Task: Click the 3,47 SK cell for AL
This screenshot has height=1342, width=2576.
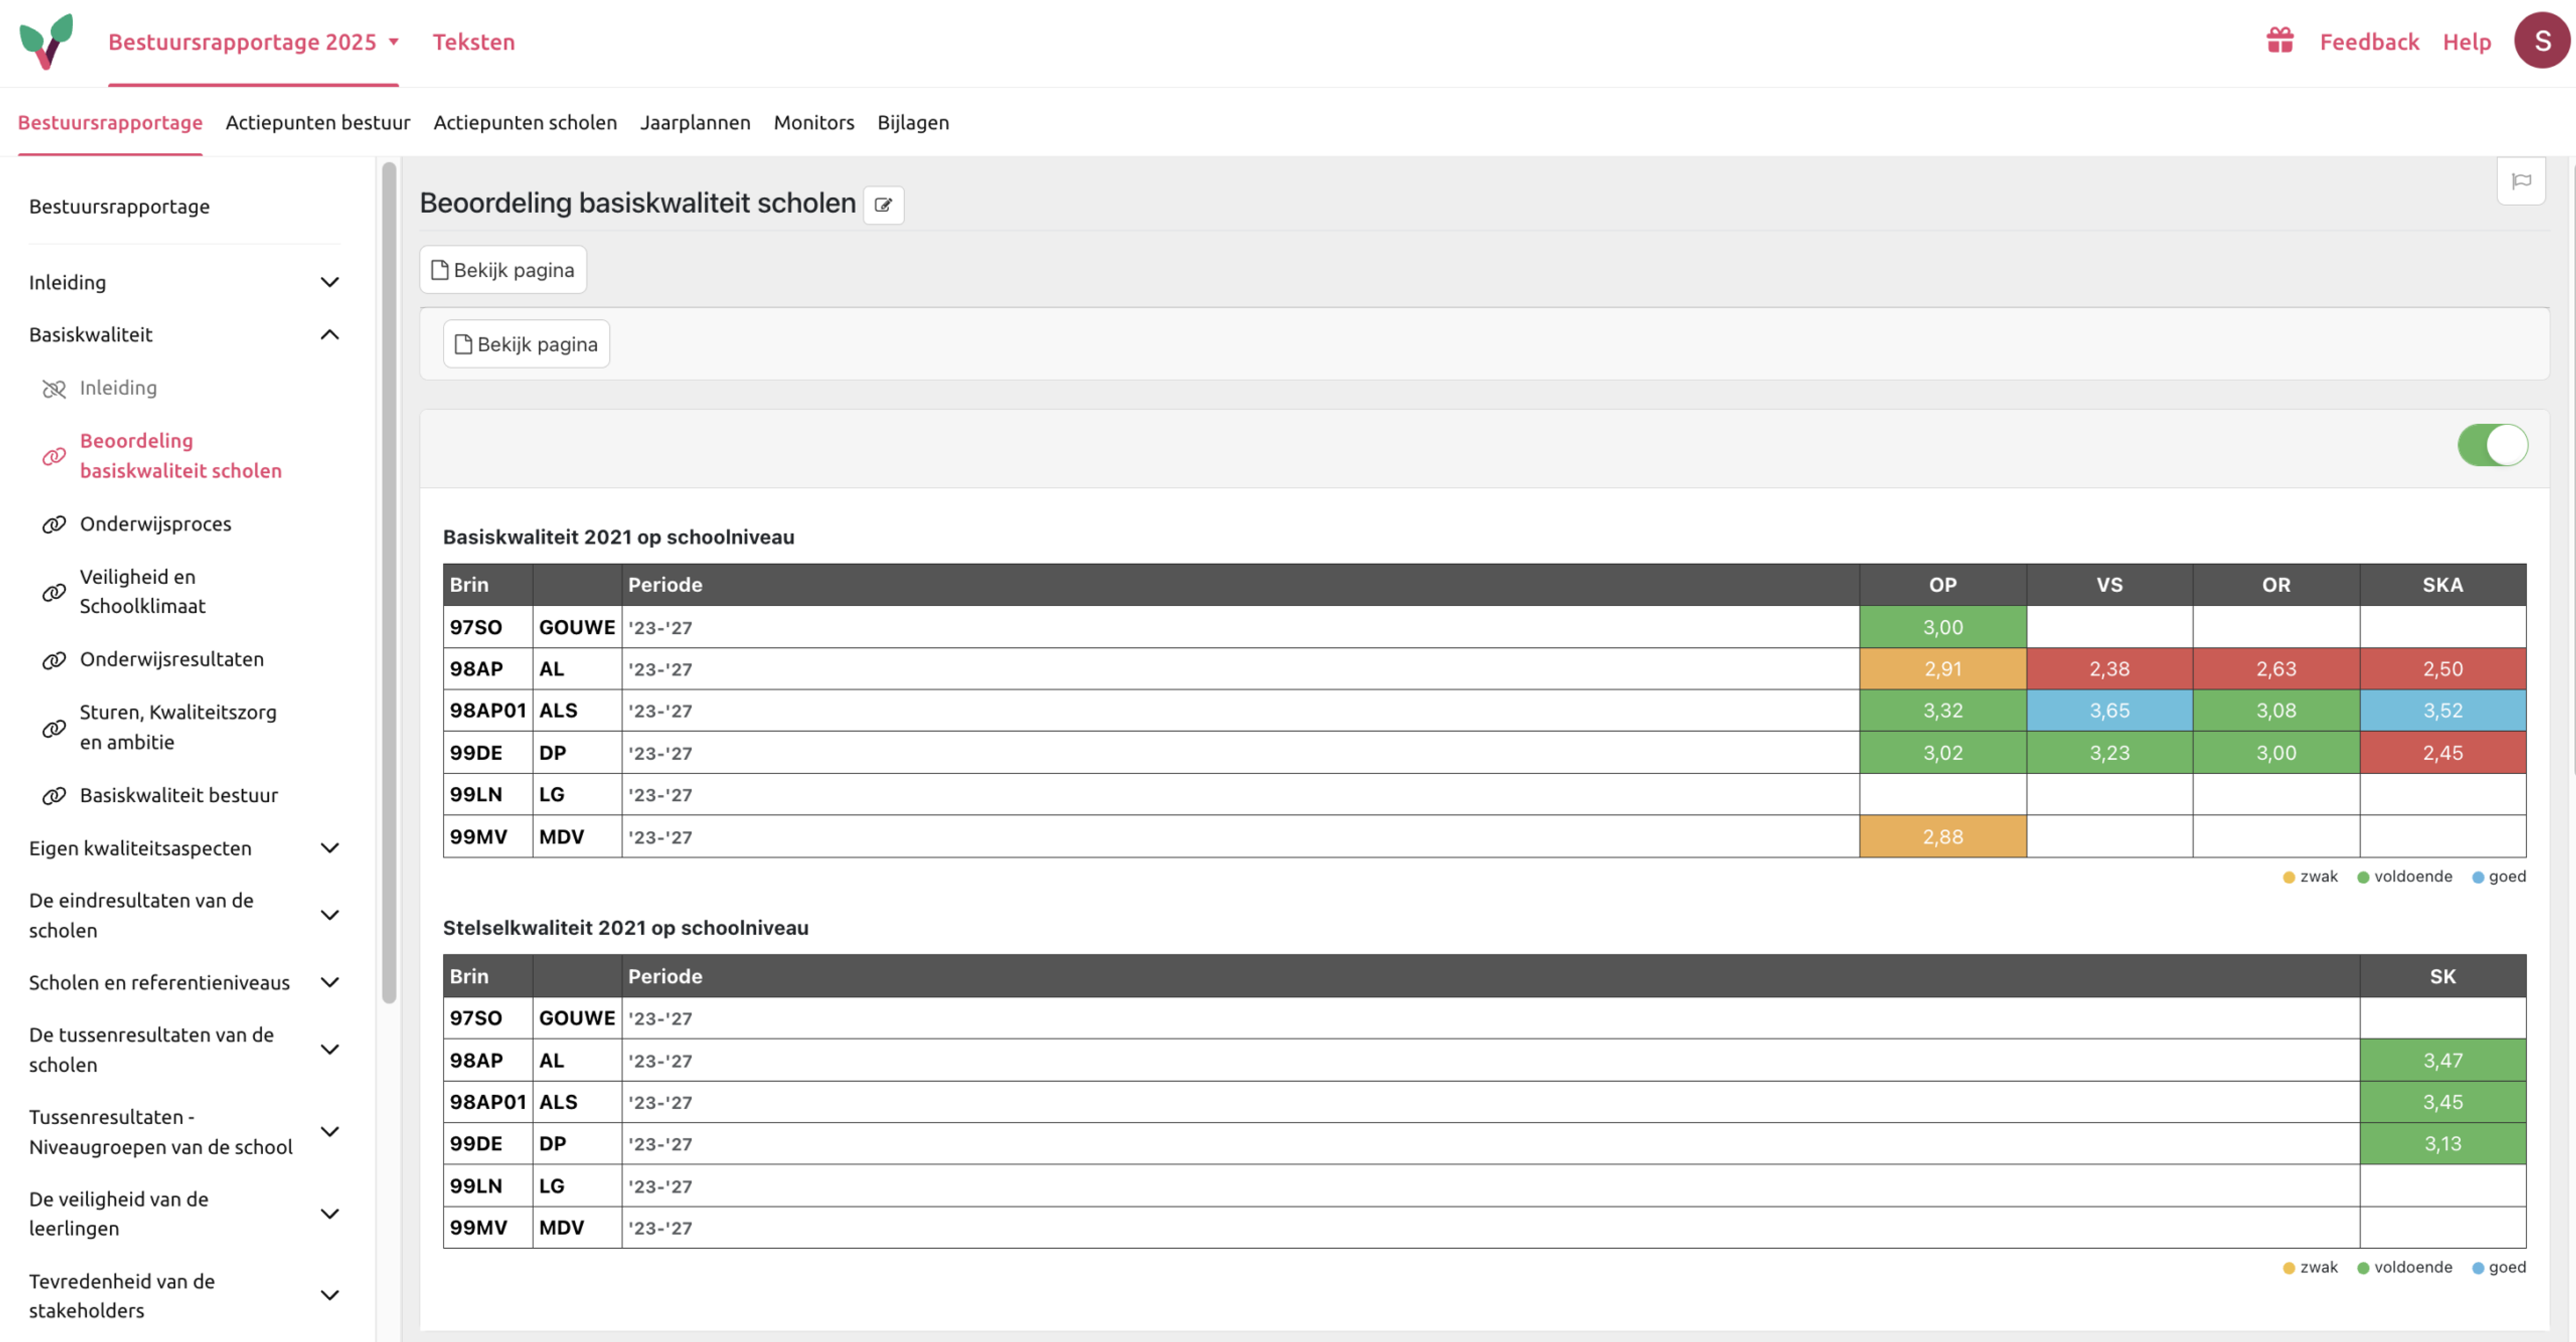Action: tap(2442, 1060)
